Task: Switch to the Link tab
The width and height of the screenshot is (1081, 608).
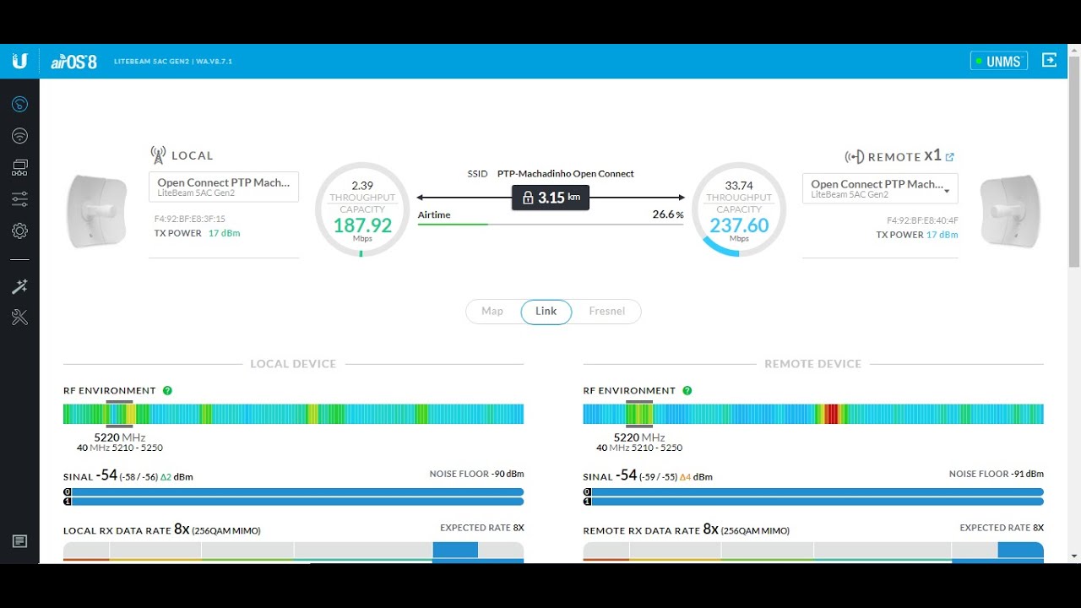Action: pos(546,312)
